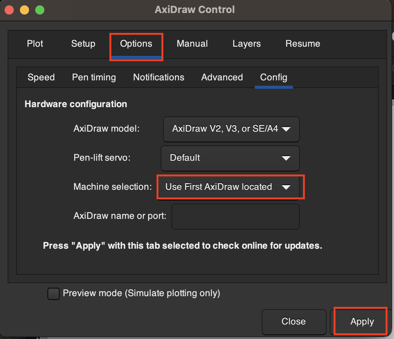Click the Machine selection label
The width and height of the screenshot is (394, 339).
coord(112,187)
